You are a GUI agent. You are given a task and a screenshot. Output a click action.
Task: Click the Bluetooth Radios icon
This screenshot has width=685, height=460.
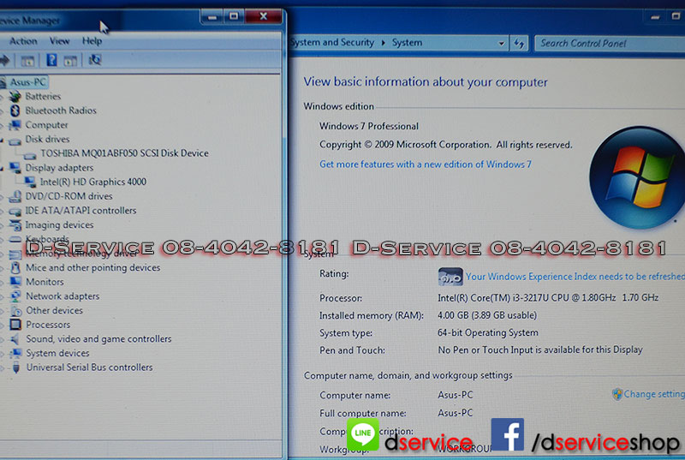pyautogui.click(x=15, y=111)
